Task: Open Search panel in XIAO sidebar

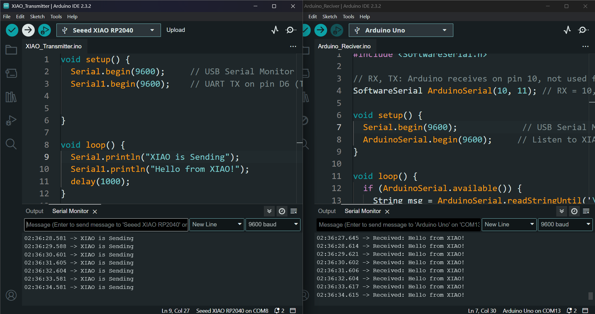Action: (11, 144)
